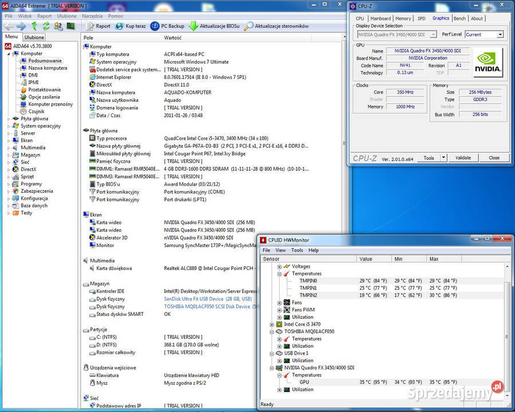
Task: Open the Perf Level dropdown in CPU-Z
Action: 484,34
